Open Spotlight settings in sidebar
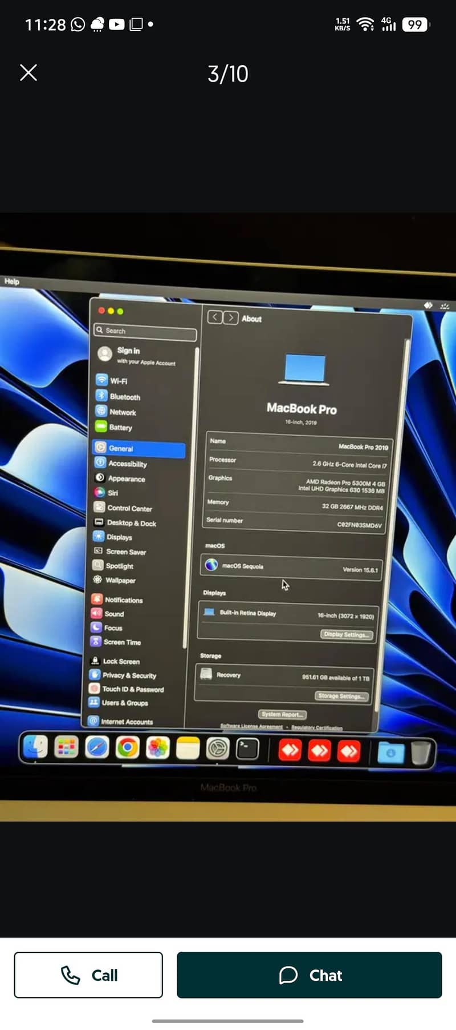Screen dimensions: 456x1030 (113, 566)
